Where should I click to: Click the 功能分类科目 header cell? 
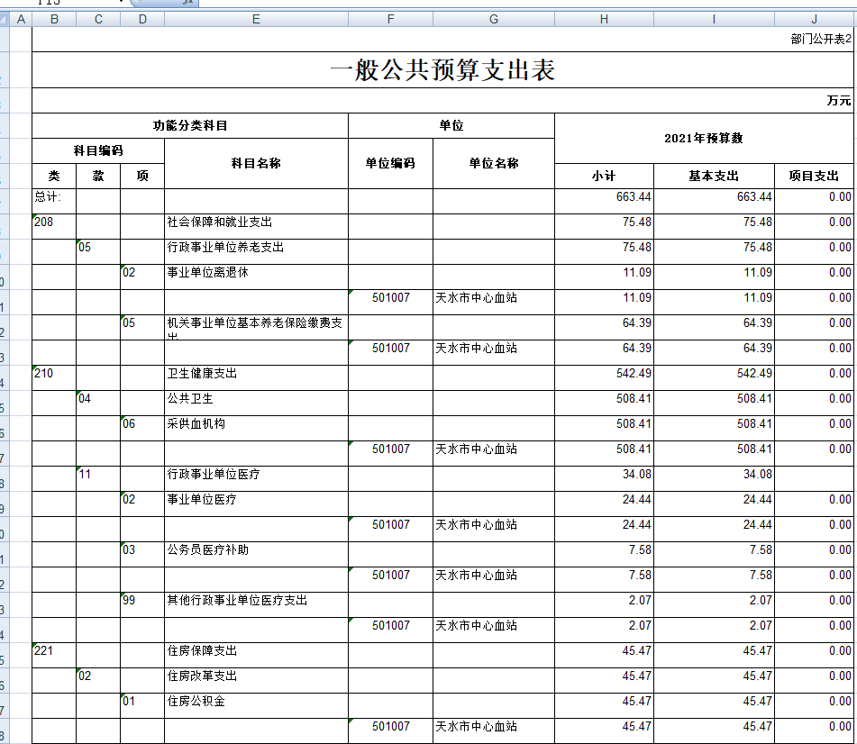(x=190, y=126)
